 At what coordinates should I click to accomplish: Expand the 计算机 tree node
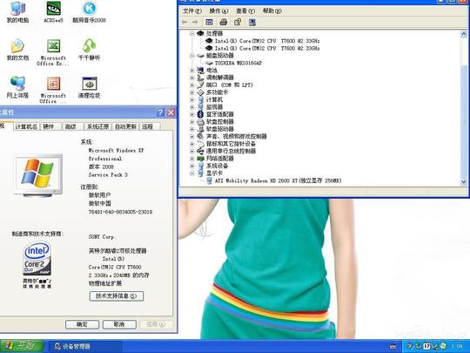click(192, 99)
